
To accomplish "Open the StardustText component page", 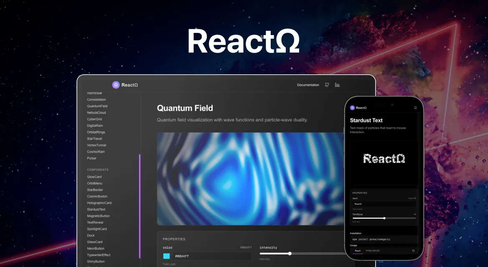I will tap(96, 209).
